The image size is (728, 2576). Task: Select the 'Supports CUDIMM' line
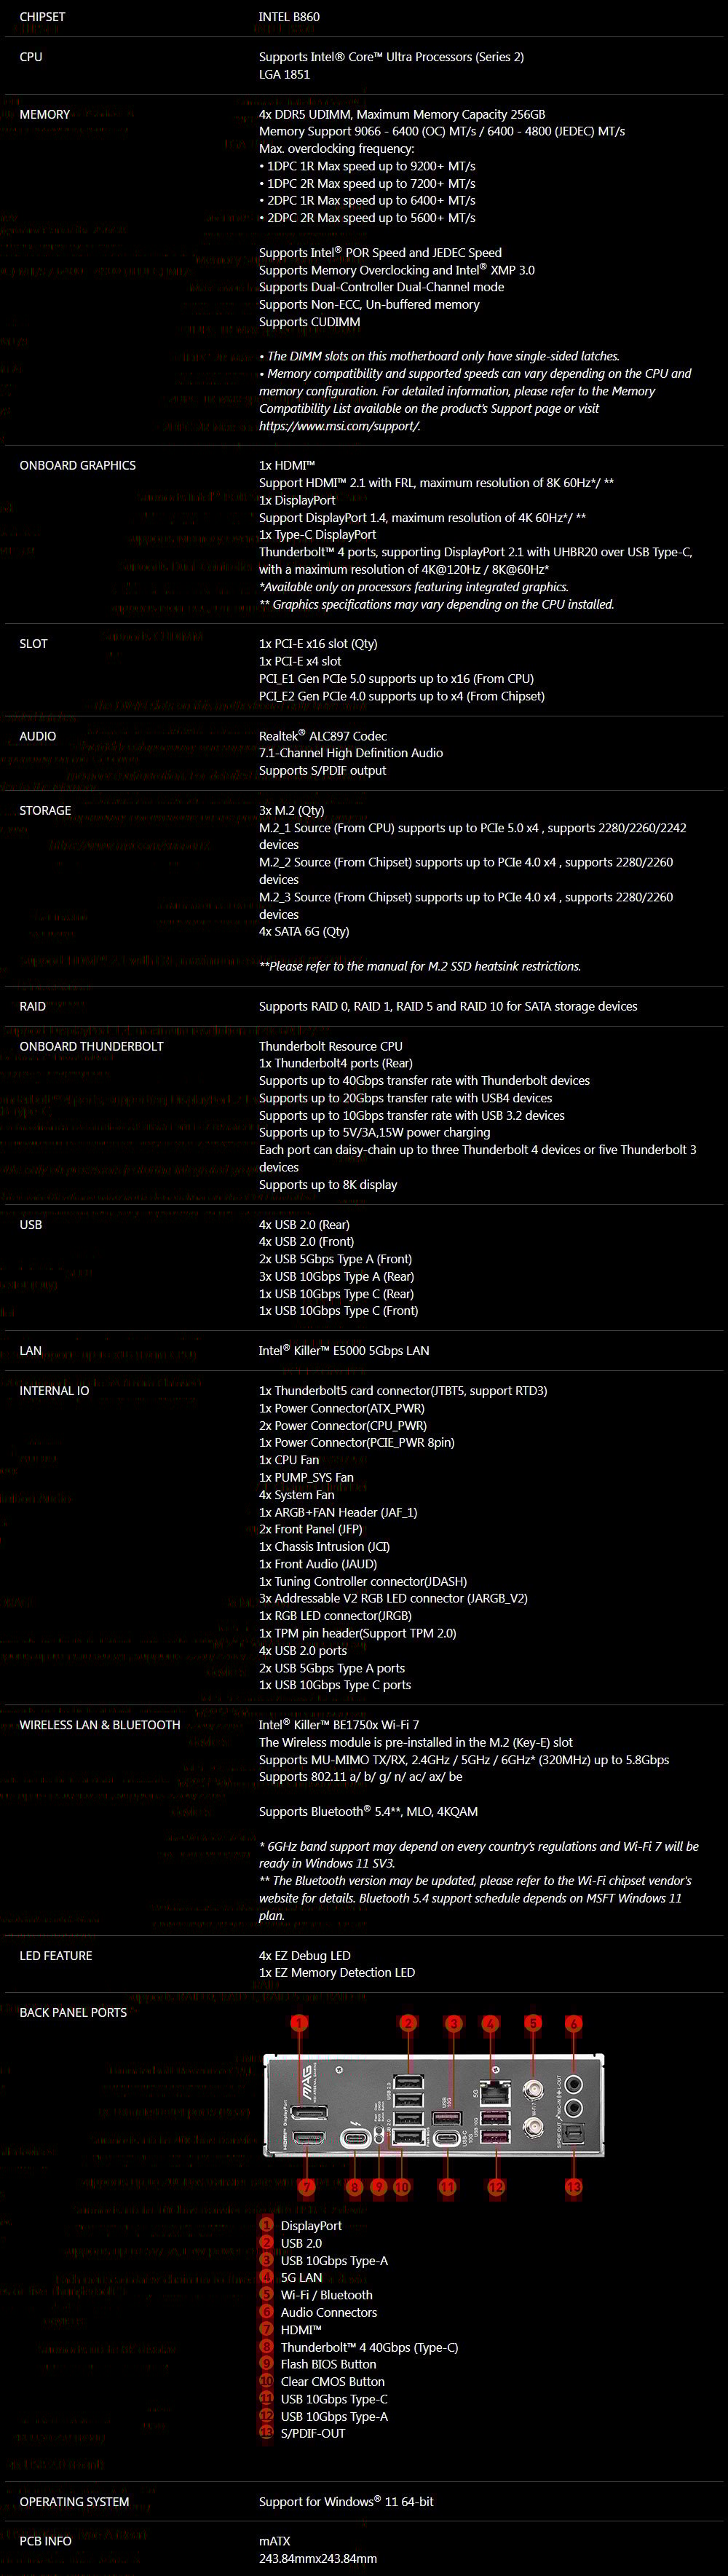(x=309, y=322)
